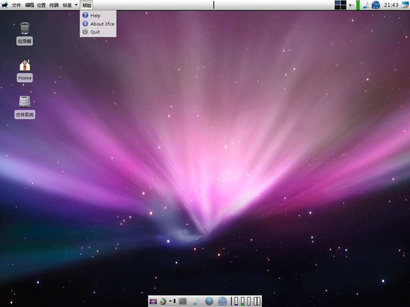Open the 终端 menu
Image resolution: width=410 pixels, height=307 pixels.
tap(54, 5)
